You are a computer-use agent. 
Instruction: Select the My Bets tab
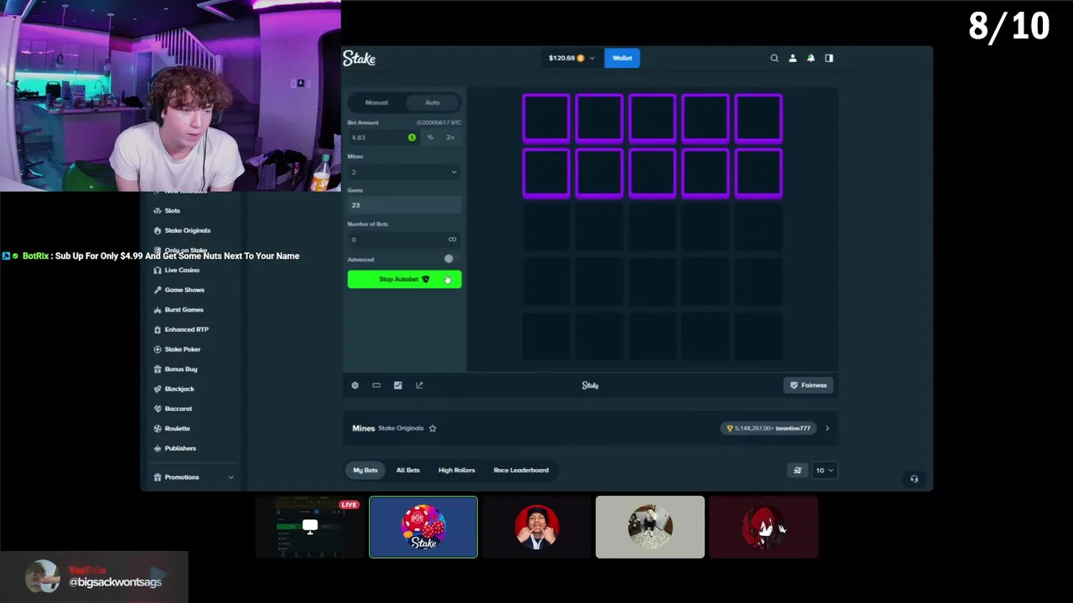click(365, 470)
